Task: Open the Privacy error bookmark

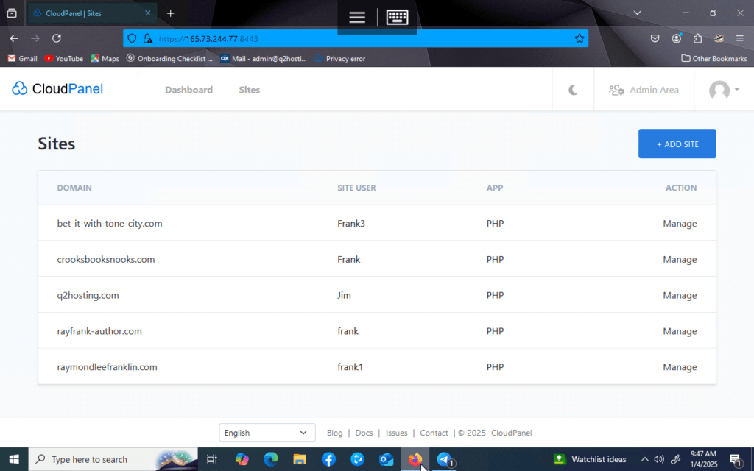Action: coord(340,59)
